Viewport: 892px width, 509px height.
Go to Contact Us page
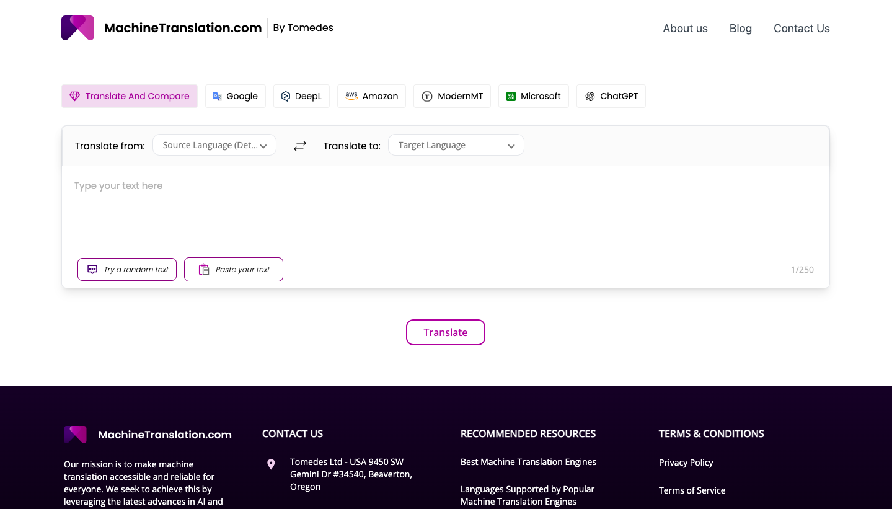coord(801,29)
